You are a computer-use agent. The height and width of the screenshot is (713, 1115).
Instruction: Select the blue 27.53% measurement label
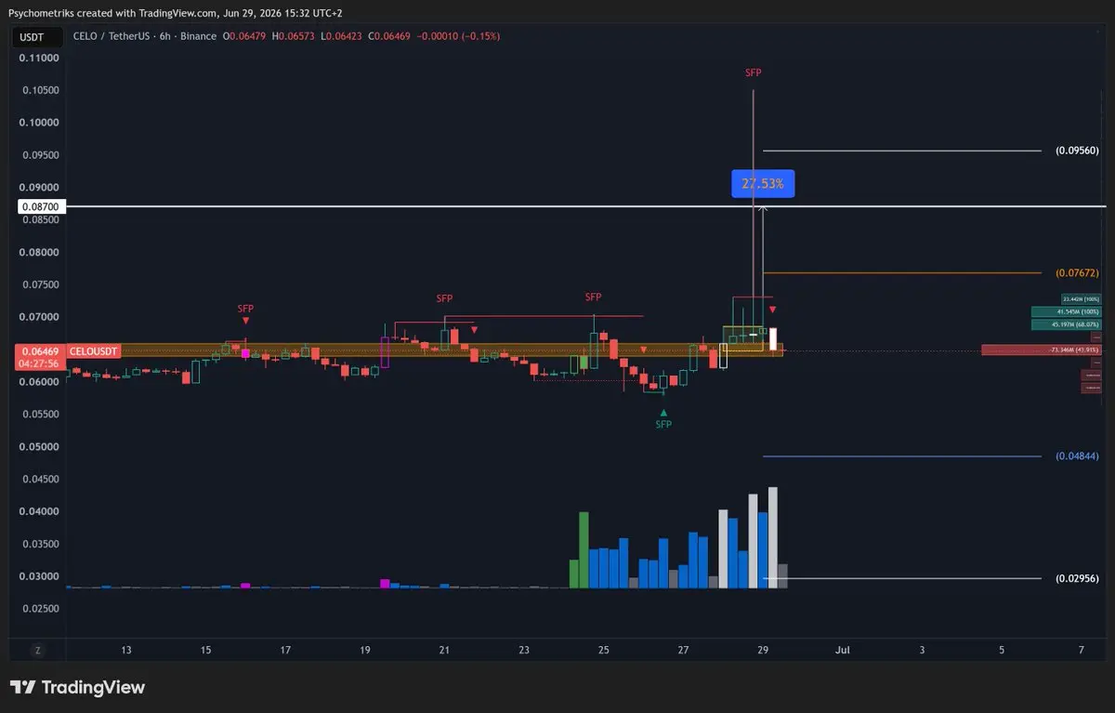click(763, 184)
